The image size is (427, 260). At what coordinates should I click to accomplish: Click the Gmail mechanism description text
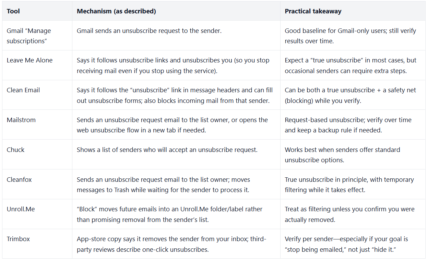[149, 31]
